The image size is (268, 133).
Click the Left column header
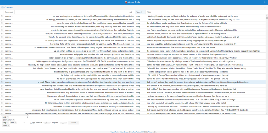pos(130,12)
